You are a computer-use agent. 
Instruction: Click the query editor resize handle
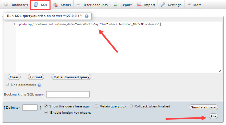(220, 71)
